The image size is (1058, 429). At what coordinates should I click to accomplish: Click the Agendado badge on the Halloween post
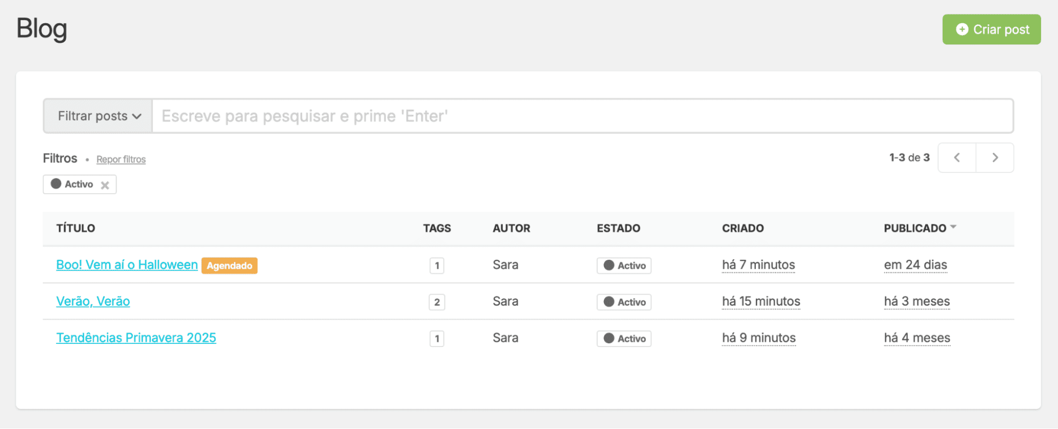coord(229,266)
